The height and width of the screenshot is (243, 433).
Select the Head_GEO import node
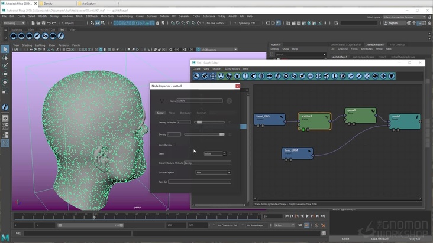pyautogui.click(x=269, y=118)
